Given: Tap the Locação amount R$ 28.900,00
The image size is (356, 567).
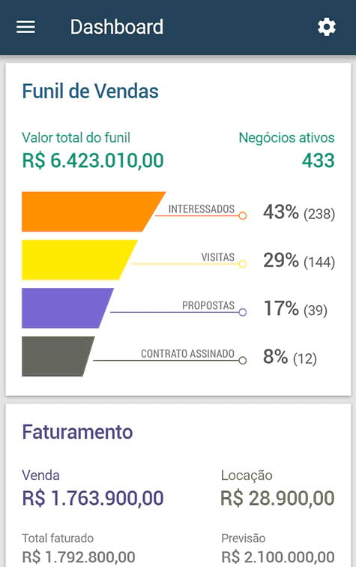Looking at the screenshot, I should pyautogui.click(x=277, y=498).
